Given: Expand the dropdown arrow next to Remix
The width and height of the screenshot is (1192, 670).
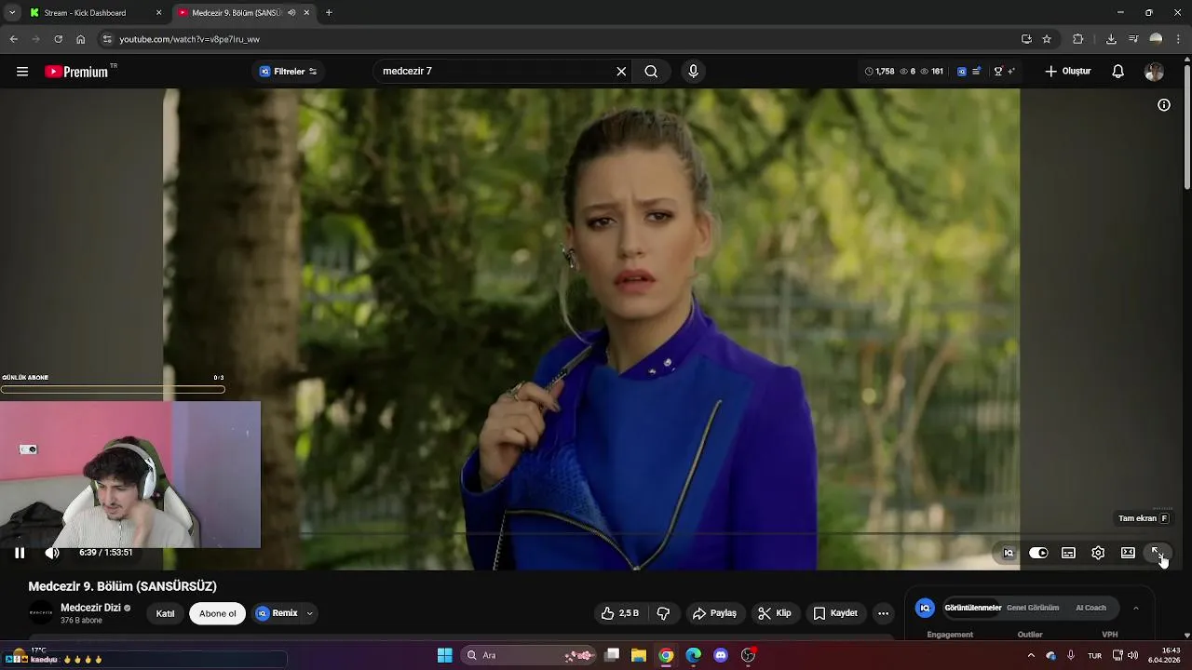Looking at the screenshot, I should [310, 613].
